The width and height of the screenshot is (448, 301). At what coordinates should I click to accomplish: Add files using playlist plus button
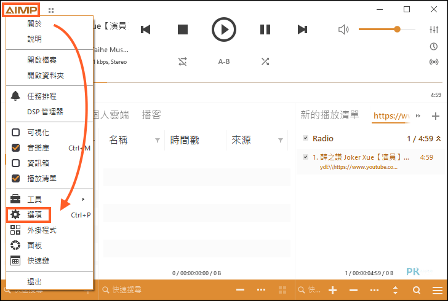pyautogui.click(x=332, y=290)
